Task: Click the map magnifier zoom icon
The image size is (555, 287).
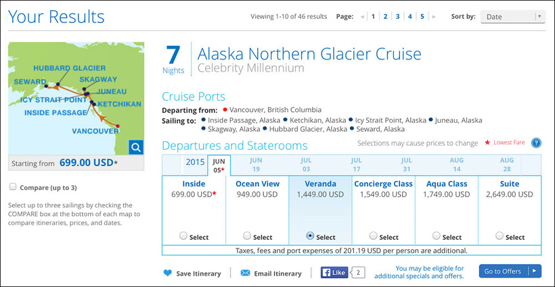Action: 135,147
